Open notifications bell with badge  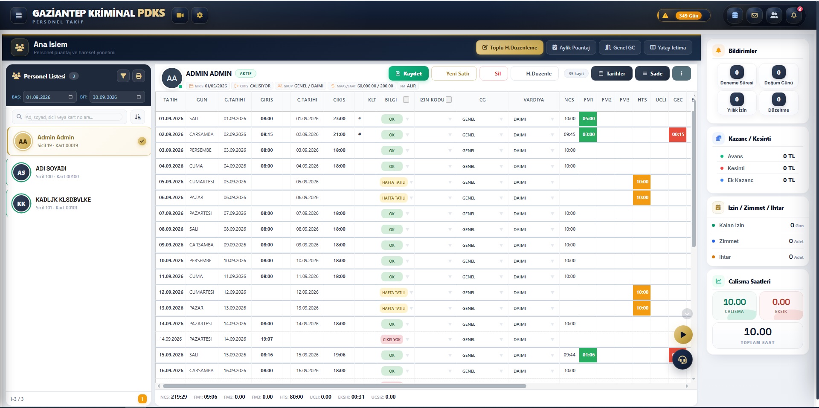(793, 15)
